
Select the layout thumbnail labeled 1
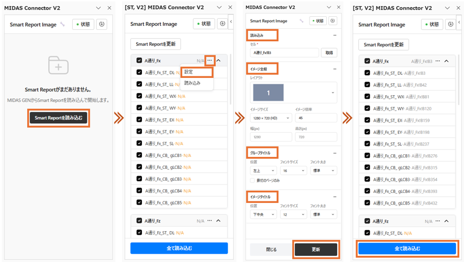click(x=268, y=93)
